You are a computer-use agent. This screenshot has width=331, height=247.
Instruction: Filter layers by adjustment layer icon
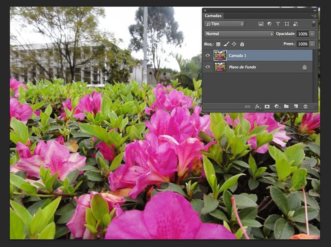(x=269, y=24)
